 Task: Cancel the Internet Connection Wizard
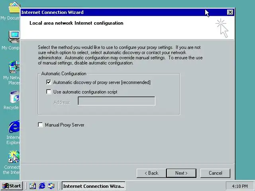[x=215, y=173]
